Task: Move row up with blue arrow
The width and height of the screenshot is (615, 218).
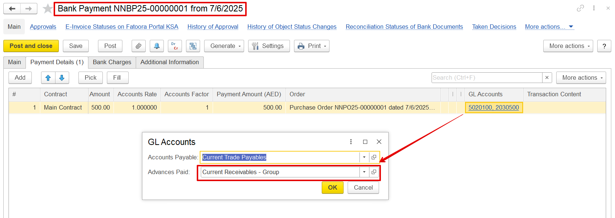Action: [48, 78]
